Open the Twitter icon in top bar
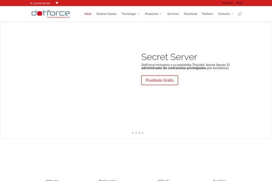 pos(57,3)
